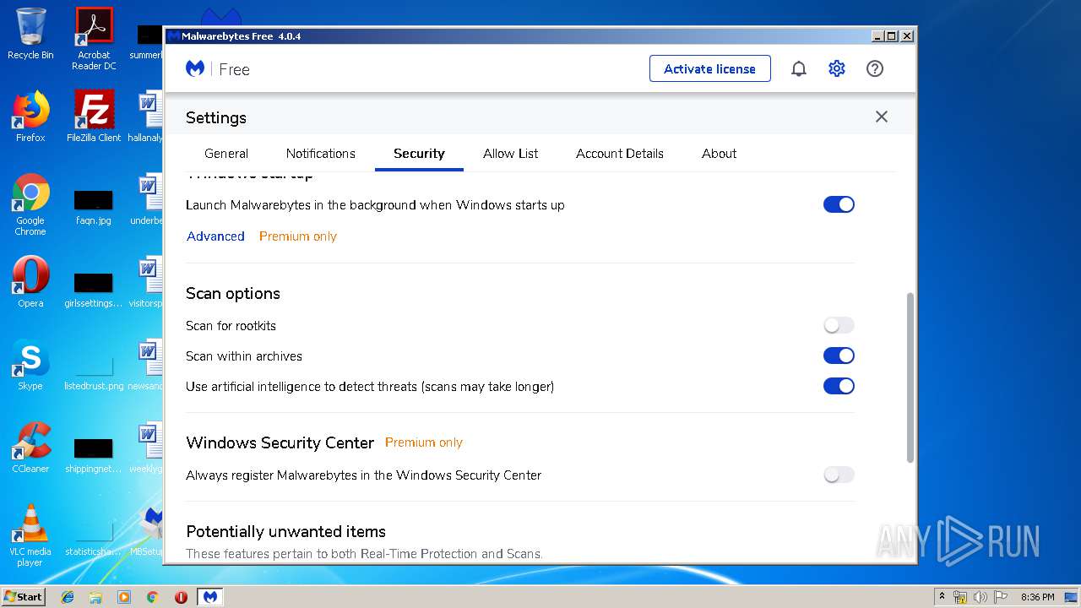Open the Advanced link
The width and height of the screenshot is (1081, 608).
point(215,236)
